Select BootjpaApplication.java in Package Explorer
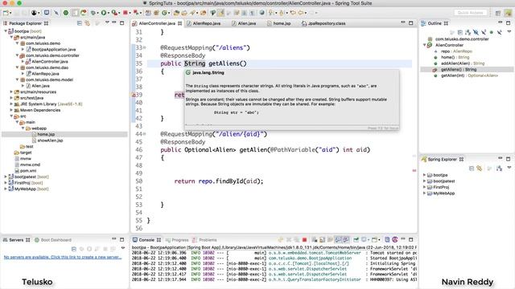 point(54,50)
